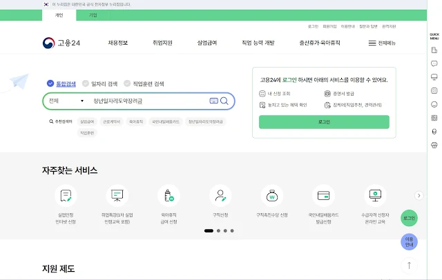Click the up-arrow scroll to top button
The image size is (442, 280).
[x=409, y=266]
